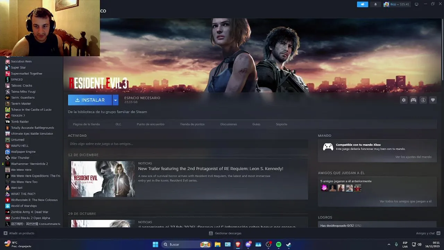Select Supermarket Together in the library list
444x250 pixels.
(x=27, y=74)
